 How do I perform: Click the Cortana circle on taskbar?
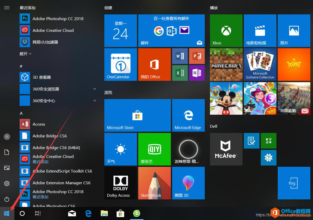pyautogui.click(x=22, y=213)
